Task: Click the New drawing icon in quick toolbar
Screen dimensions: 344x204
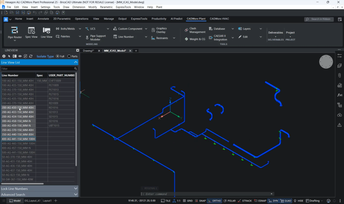Action: (6, 12)
